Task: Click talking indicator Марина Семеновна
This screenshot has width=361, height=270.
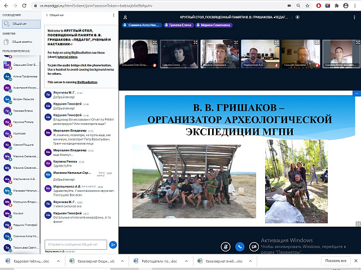Action: point(214,25)
